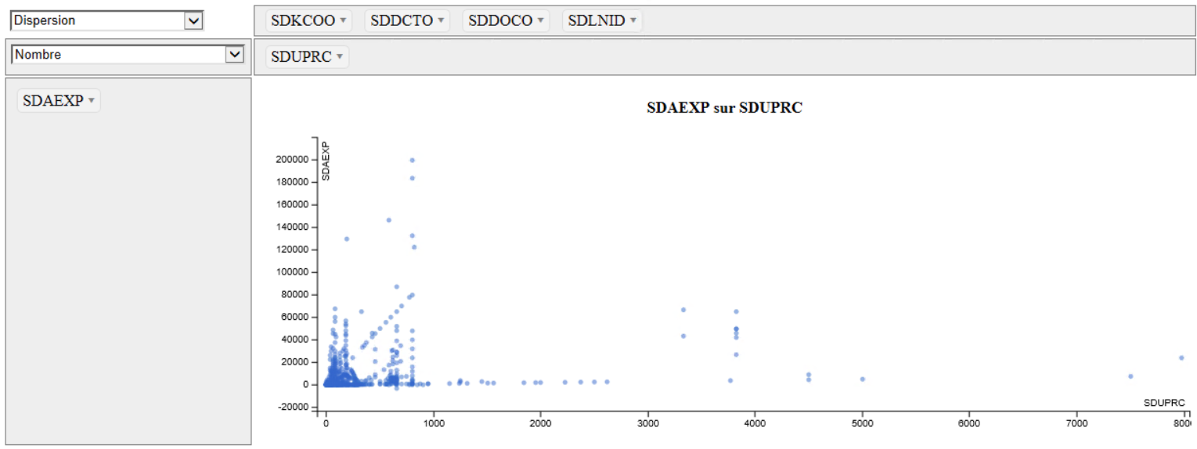Expand the SDAEXP filter arrow

pos(91,101)
